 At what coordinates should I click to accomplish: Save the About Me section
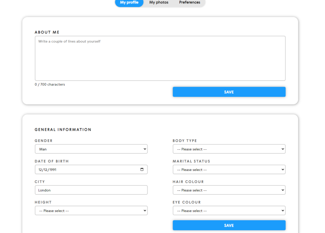[x=229, y=92]
